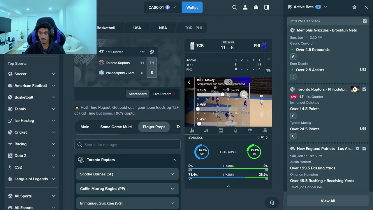Select the standings table tab icon
The width and height of the screenshot is (373, 210).
point(221,130)
